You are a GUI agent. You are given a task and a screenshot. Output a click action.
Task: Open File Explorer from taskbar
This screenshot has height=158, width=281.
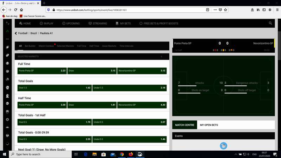(94, 154)
